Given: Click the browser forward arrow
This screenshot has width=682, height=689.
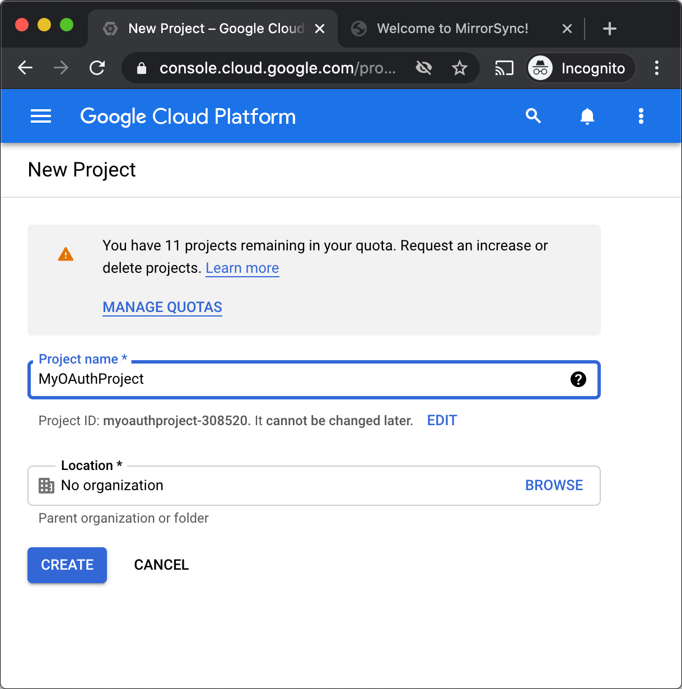Looking at the screenshot, I should tap(61, 68).
